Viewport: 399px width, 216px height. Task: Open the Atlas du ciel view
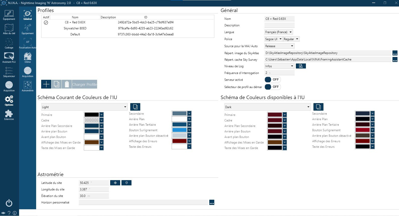coord(9,29)
